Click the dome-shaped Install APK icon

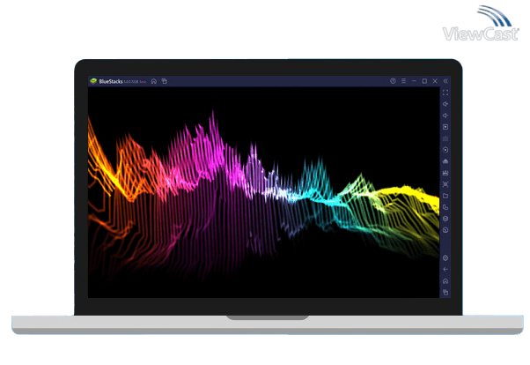pyautogui.click(x=445, y=161)
